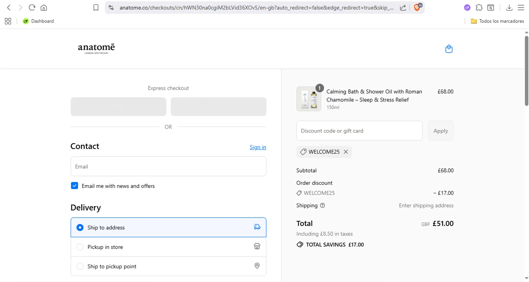Image resolution: width=529 pixels, height=282 pixels.
Task: Open the browser home page icon
Action: (x=44, y=7)
